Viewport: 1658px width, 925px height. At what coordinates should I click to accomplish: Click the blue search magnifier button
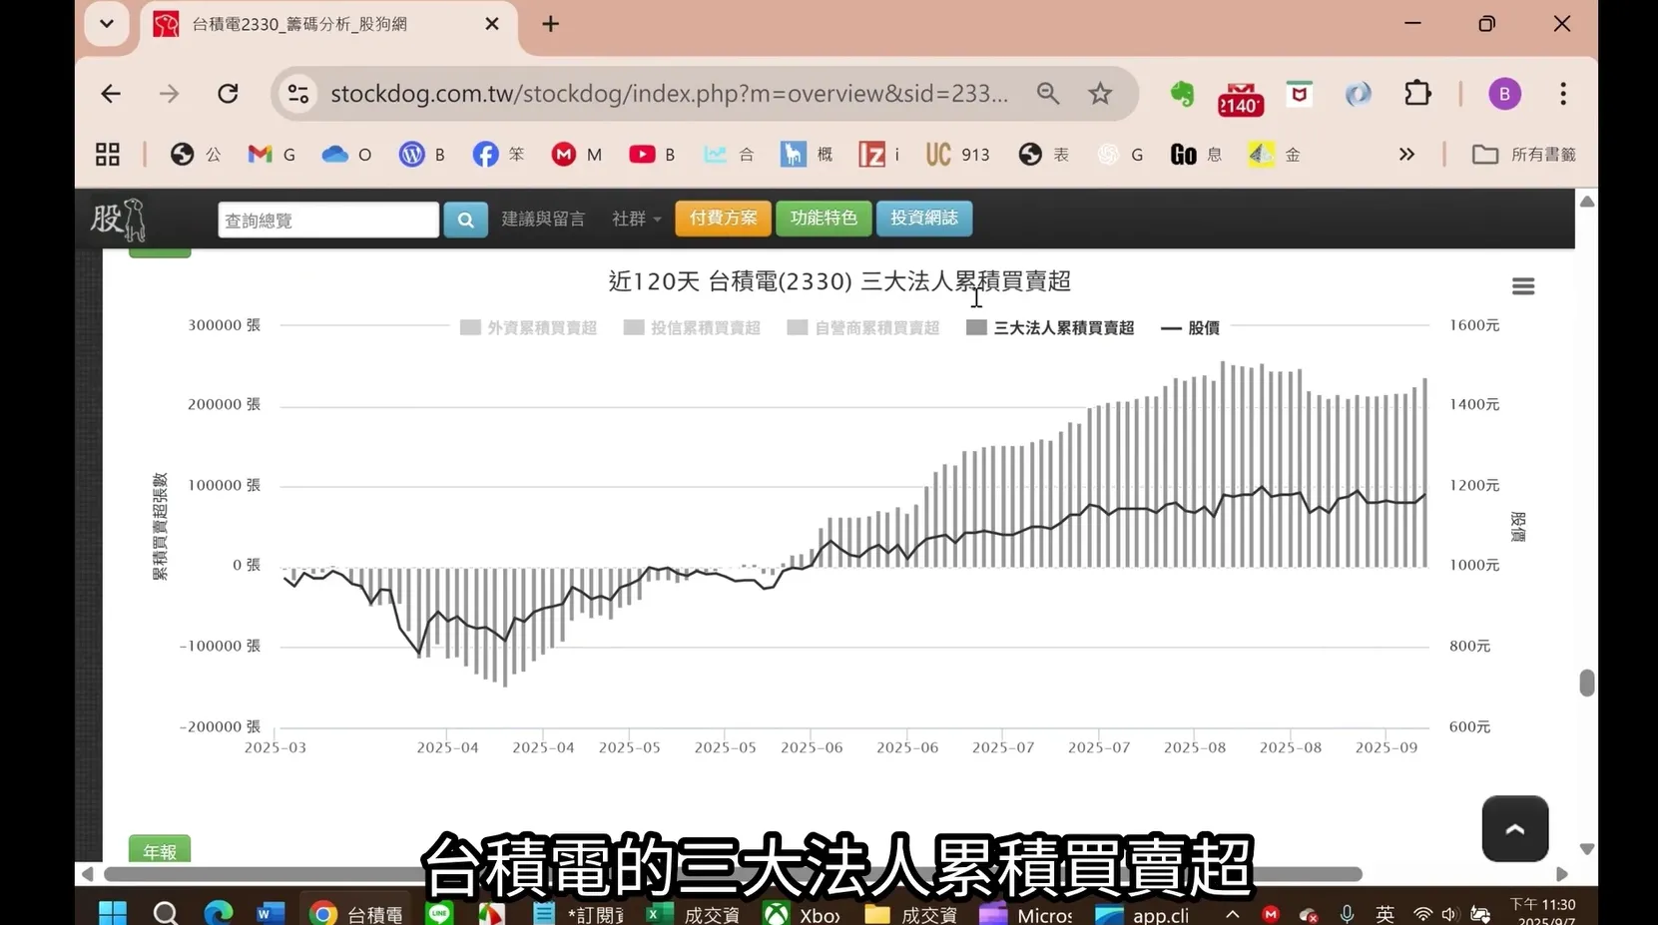point(465,220)
